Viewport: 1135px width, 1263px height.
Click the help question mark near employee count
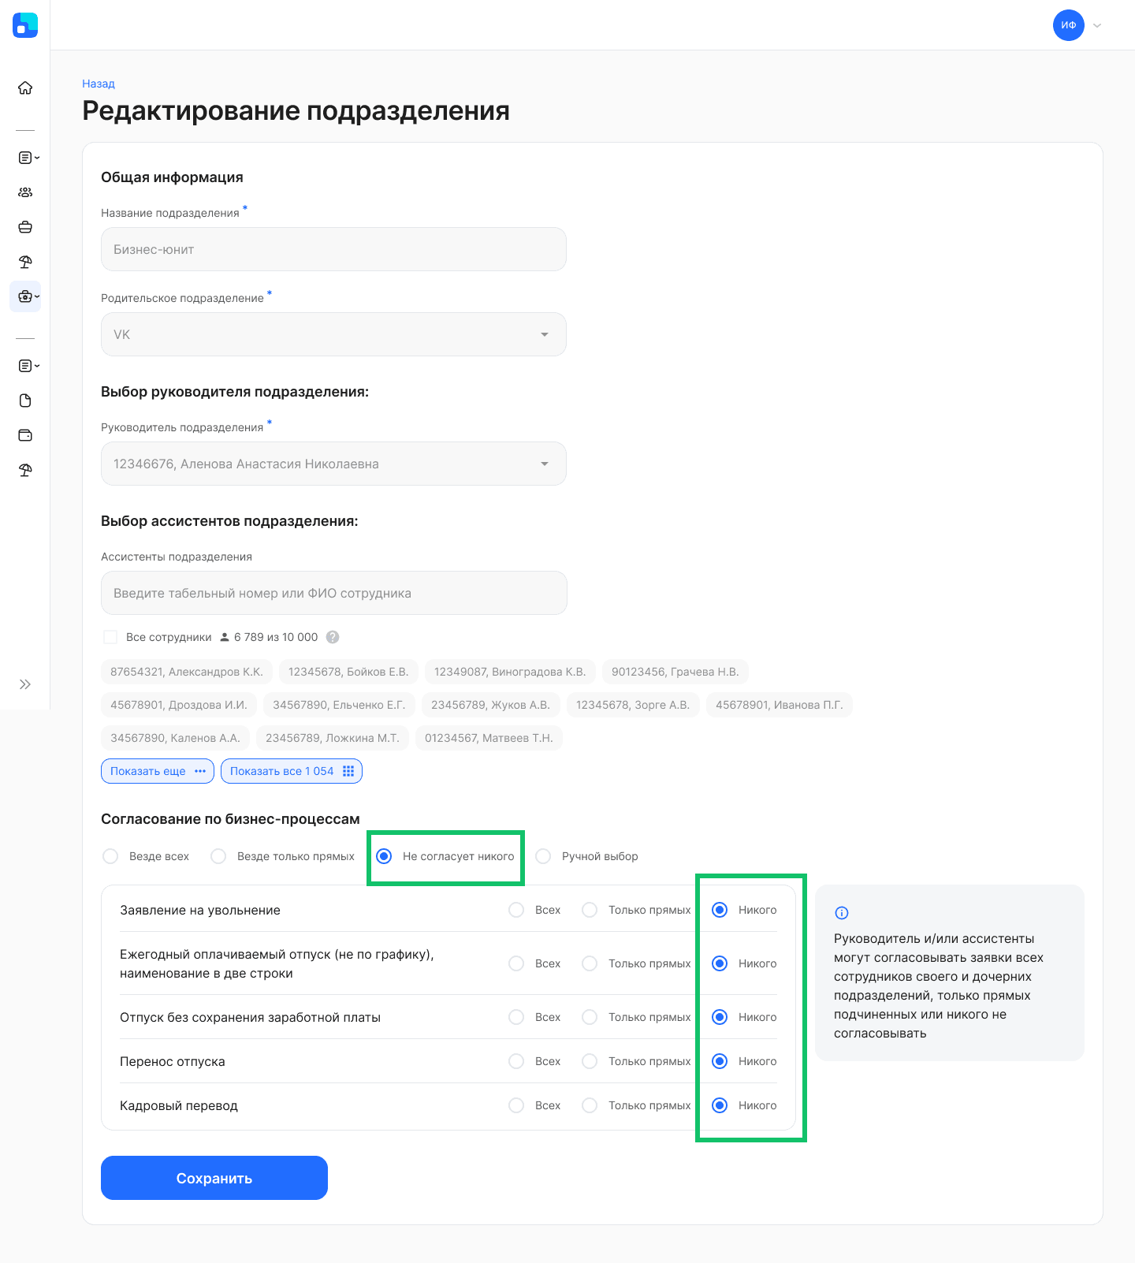(x=333, y=637)
